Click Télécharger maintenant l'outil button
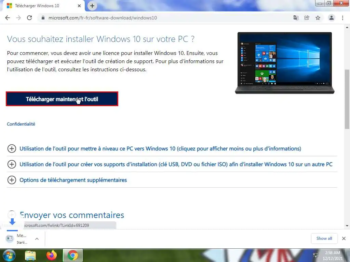The width and height of the screenshot is (350, 262). [62, 99]
